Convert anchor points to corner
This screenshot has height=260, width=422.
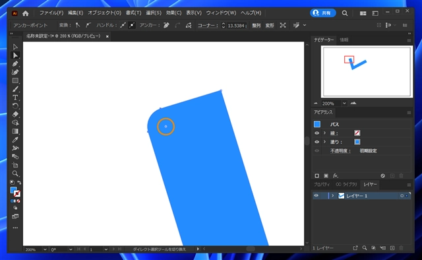[78, 25]
